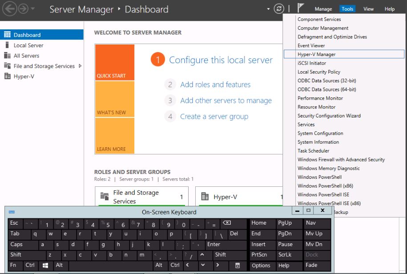Click Add roles and features link
Viewport: 407px width, 274px height.
pos(215,85)
